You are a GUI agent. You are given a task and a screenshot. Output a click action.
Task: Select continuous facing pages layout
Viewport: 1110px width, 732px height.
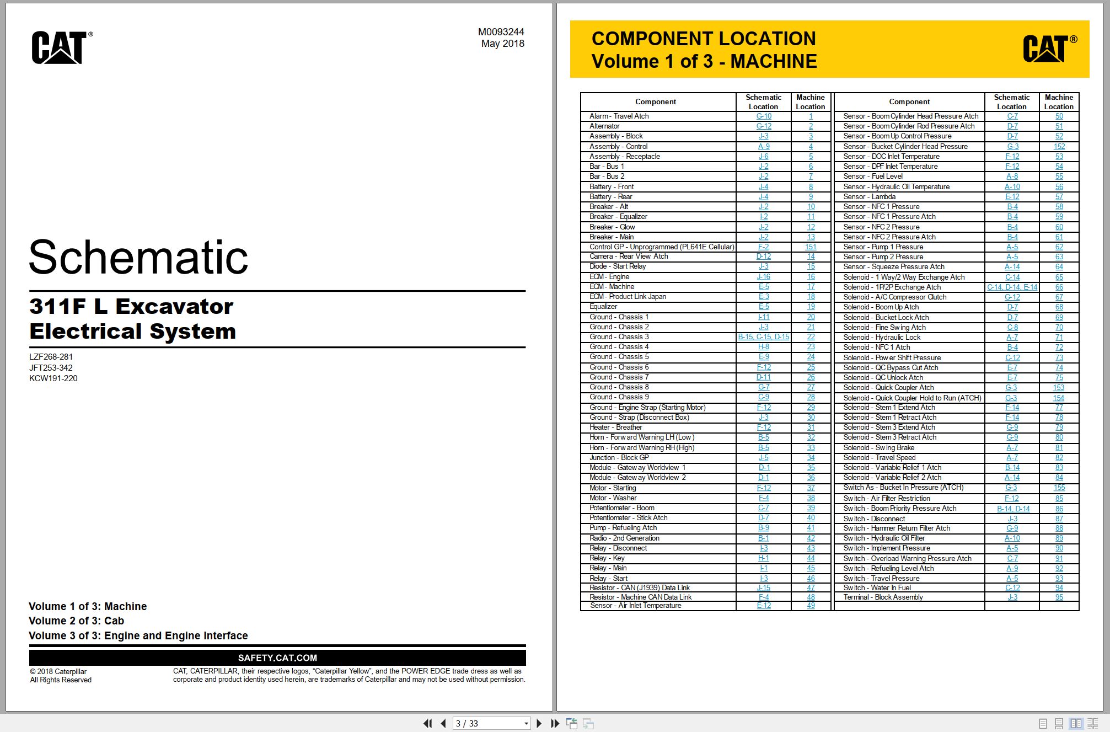click(1092, 723)
